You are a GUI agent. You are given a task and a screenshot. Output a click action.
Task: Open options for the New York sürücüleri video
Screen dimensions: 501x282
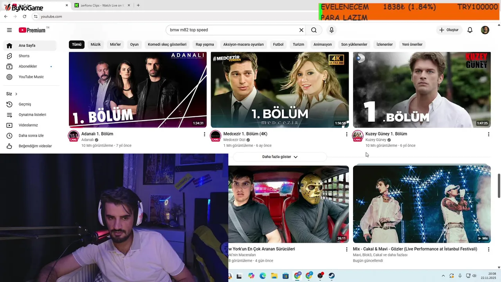coord(346,249)
